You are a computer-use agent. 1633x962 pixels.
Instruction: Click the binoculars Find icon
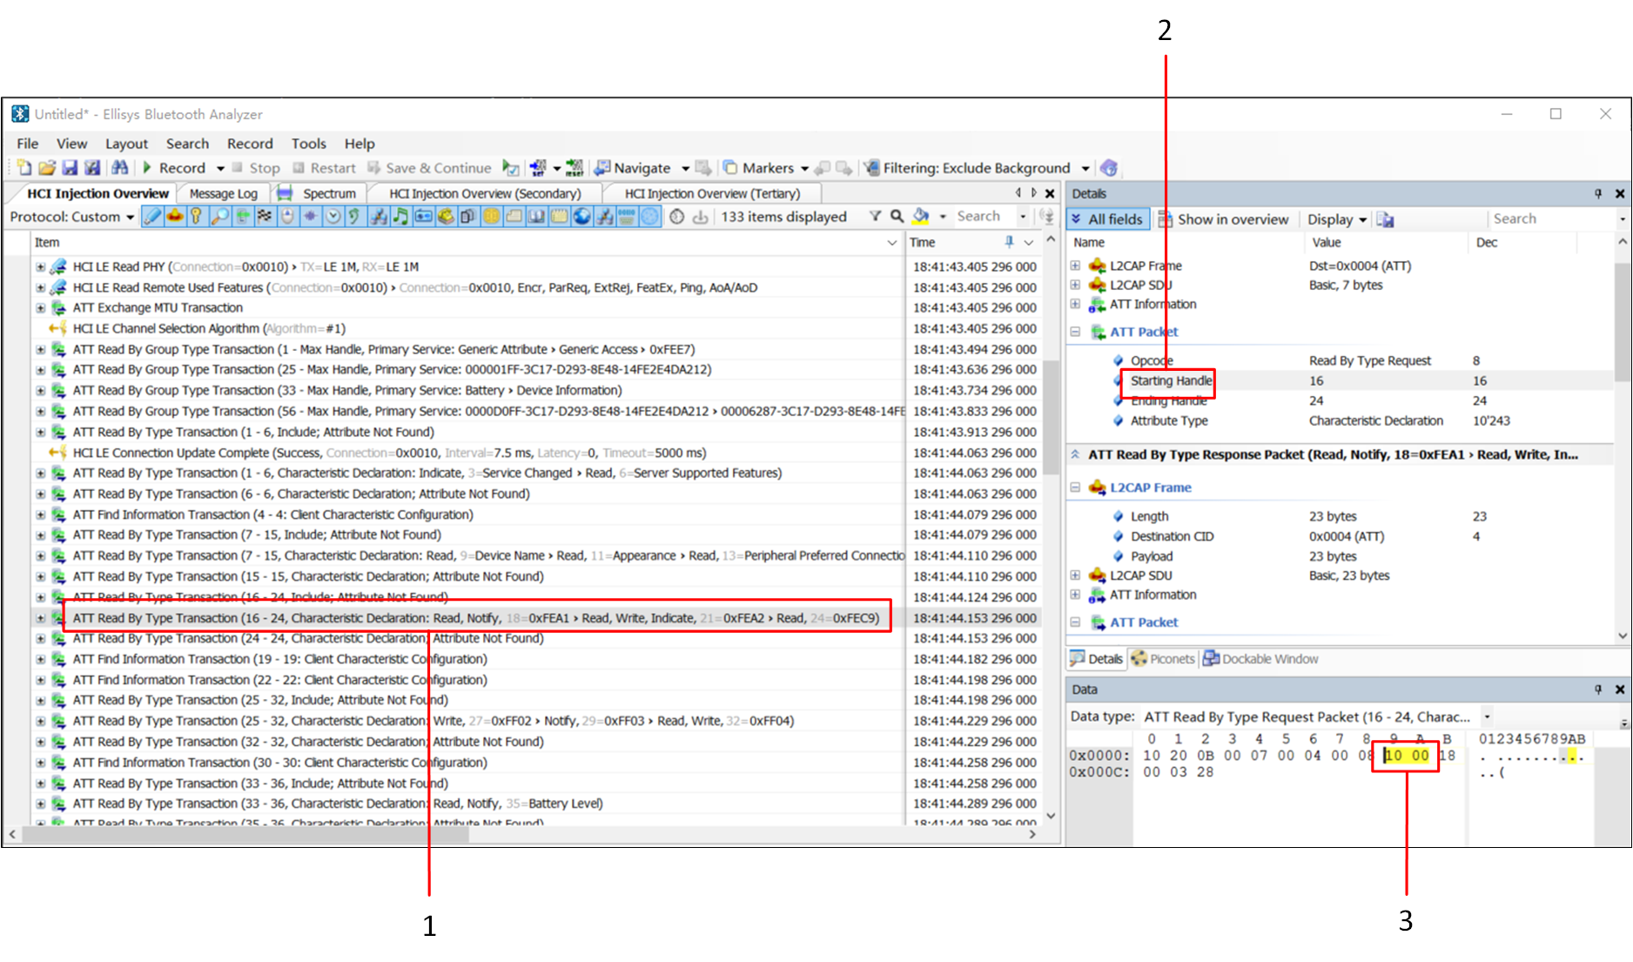click(119, 168)
